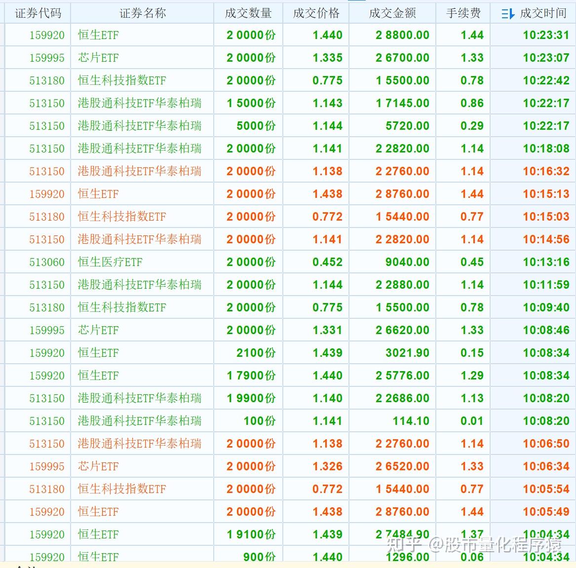Screen dimensions: 576x568
Task: Select the trade time 10:05:49
Action: [x=546, y=512]
